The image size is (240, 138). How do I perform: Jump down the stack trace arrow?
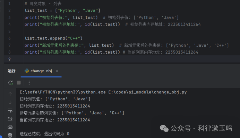point(10,102)
